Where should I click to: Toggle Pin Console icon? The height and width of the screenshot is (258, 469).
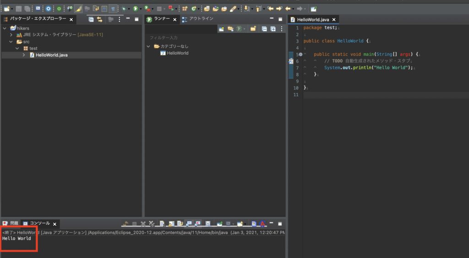coord(219,224)
